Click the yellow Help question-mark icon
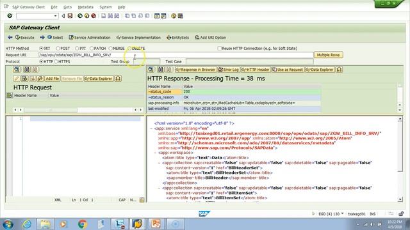This screenshot has width=410, height=230. tap(174, 16)
